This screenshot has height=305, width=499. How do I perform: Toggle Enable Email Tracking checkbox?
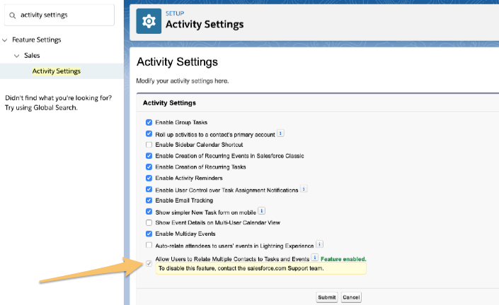coord(149,201)
